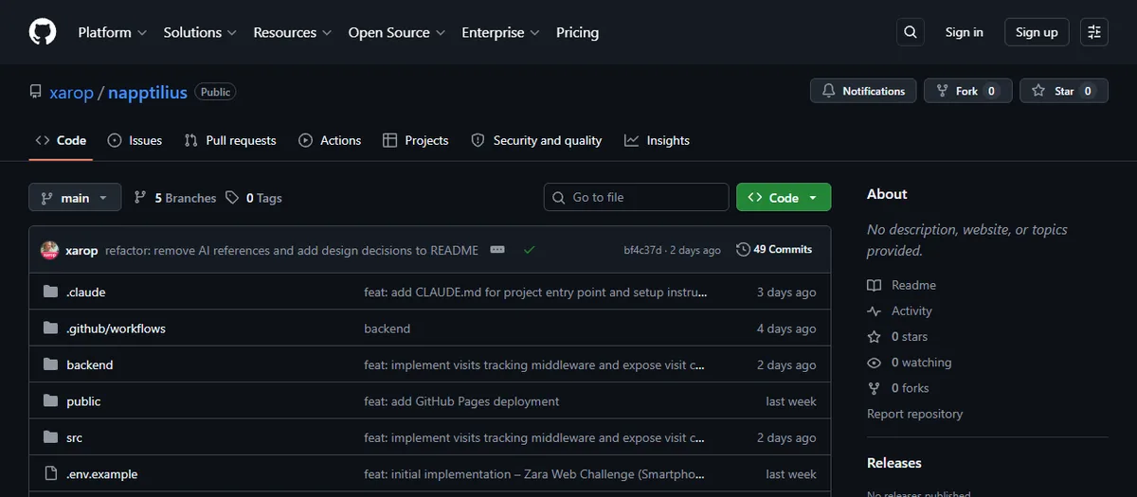Screen dimensions: 1137x497
Task: Click the green commit status checkmark
Action: [529, 250]
